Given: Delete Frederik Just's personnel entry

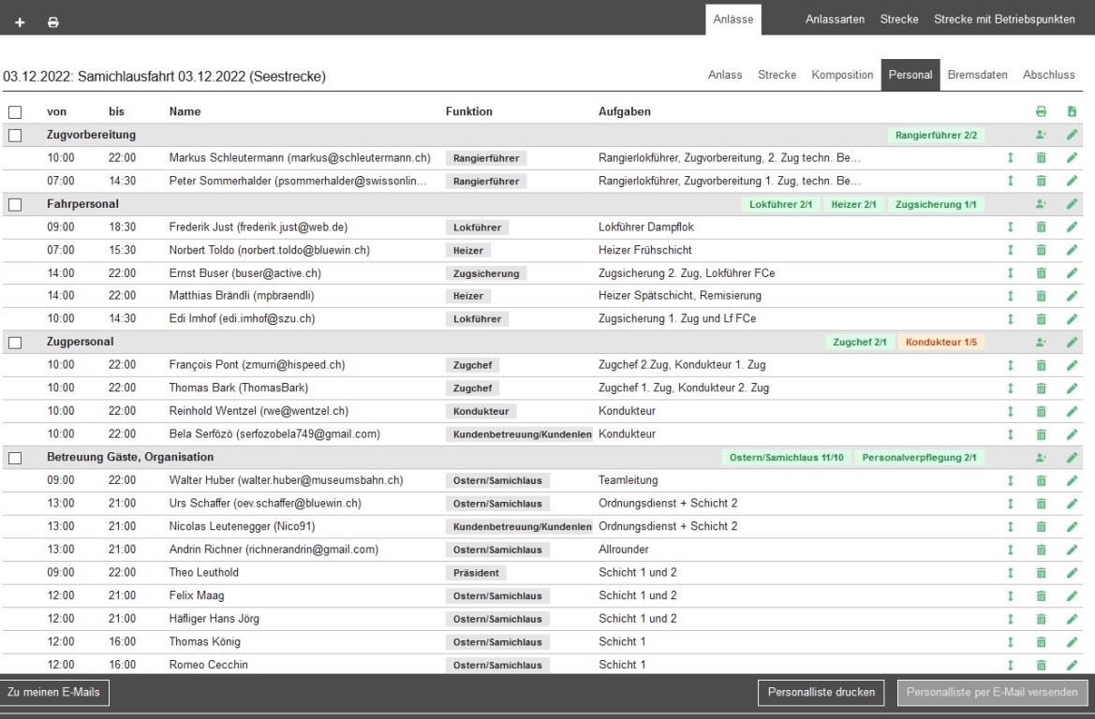Looking at the screenshot, I should (x=1041, y=227).
